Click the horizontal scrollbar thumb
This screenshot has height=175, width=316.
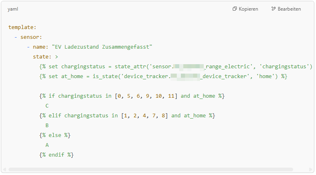click(x=150, y=169)
